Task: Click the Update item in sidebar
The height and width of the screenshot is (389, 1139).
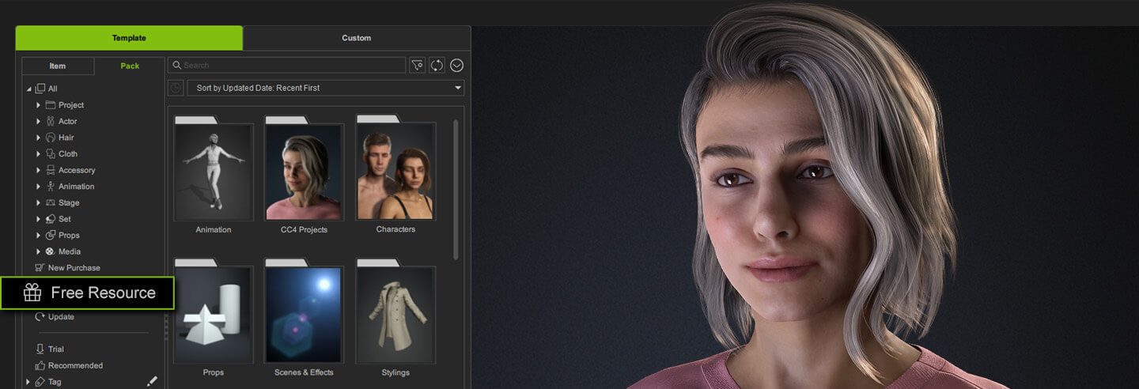Action: point(60,317)
